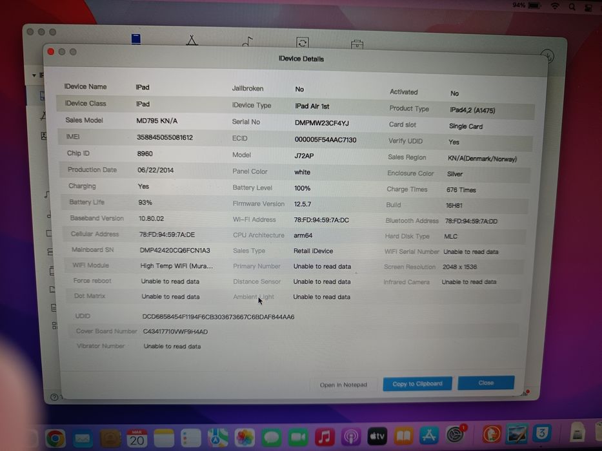Open Books app in the Dock

[x=403, y=436]
